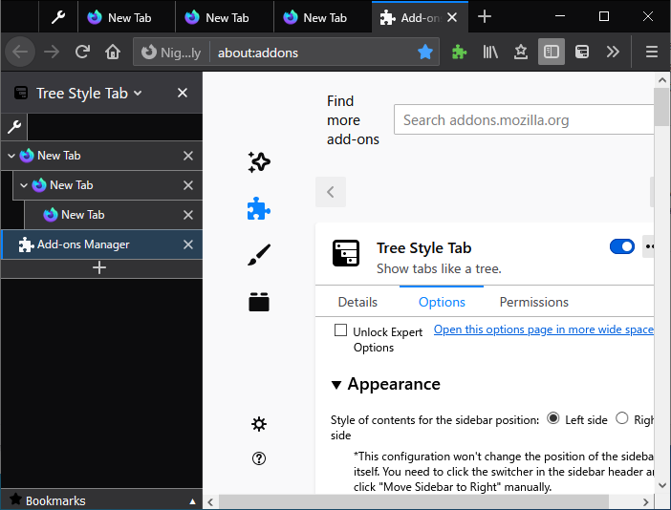Open Nightly preferences gear icon
Screen dimensions: 671x510
point(259,424)
